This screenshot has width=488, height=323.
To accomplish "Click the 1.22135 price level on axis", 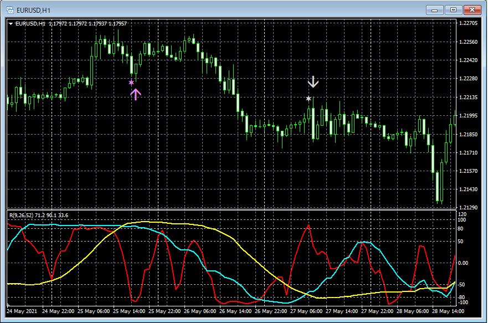I will (x=469, y=98).
